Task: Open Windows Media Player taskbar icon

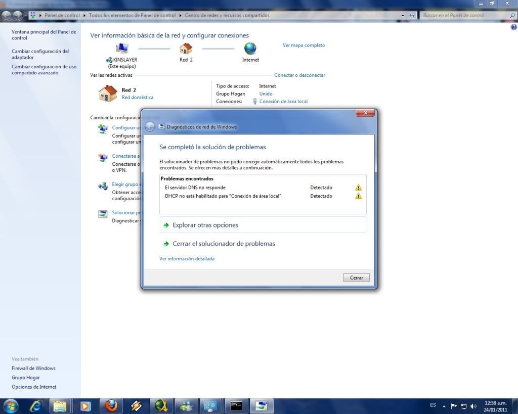Action: pos(85,405)
